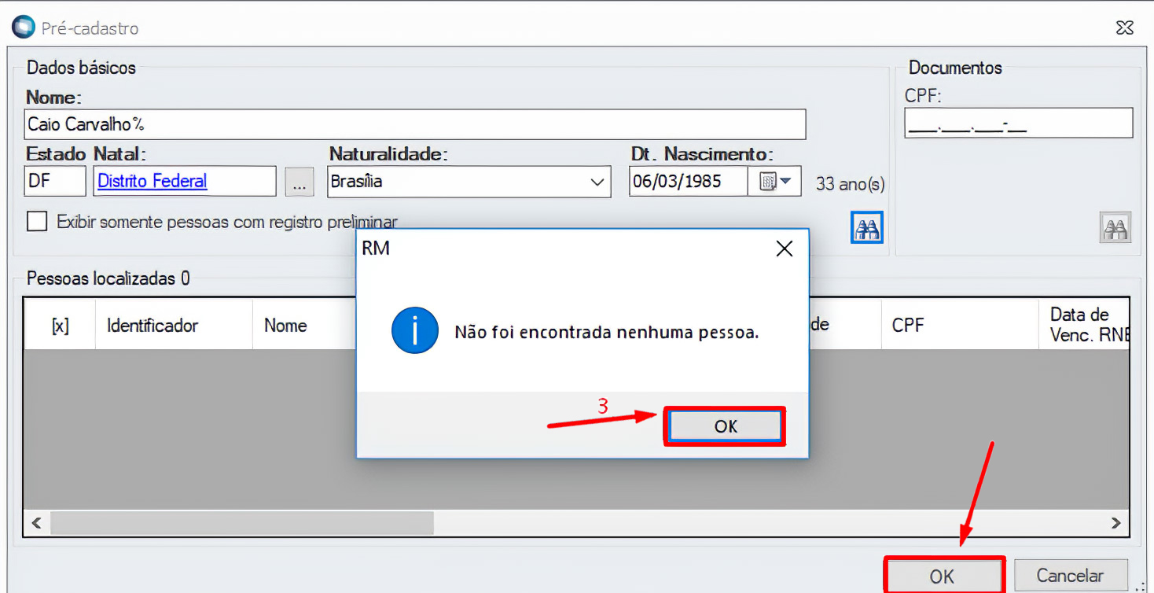Click the binoculars search icon in Documentos

1115,228
